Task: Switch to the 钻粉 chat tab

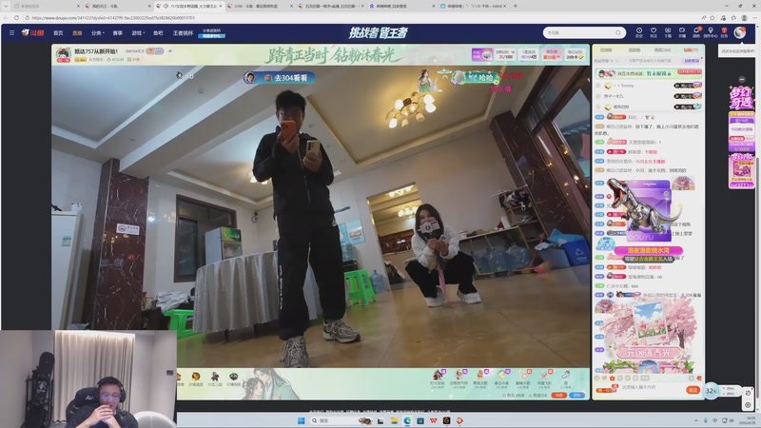Action: (691, 50)
